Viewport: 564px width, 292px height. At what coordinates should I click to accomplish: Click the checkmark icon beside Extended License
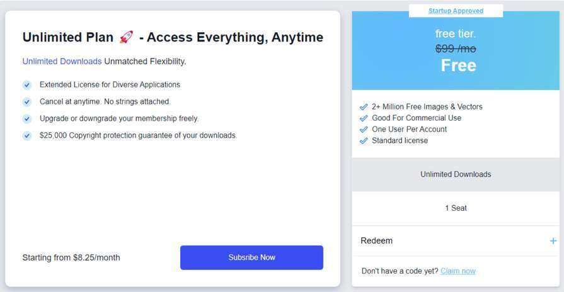[27, 85]
